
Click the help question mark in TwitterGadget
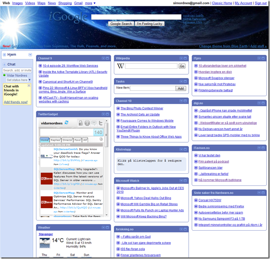coord(101,139)
